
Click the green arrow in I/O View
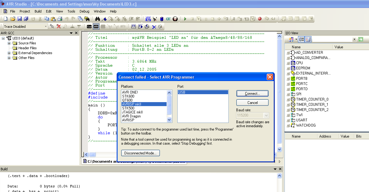[361, 39]
